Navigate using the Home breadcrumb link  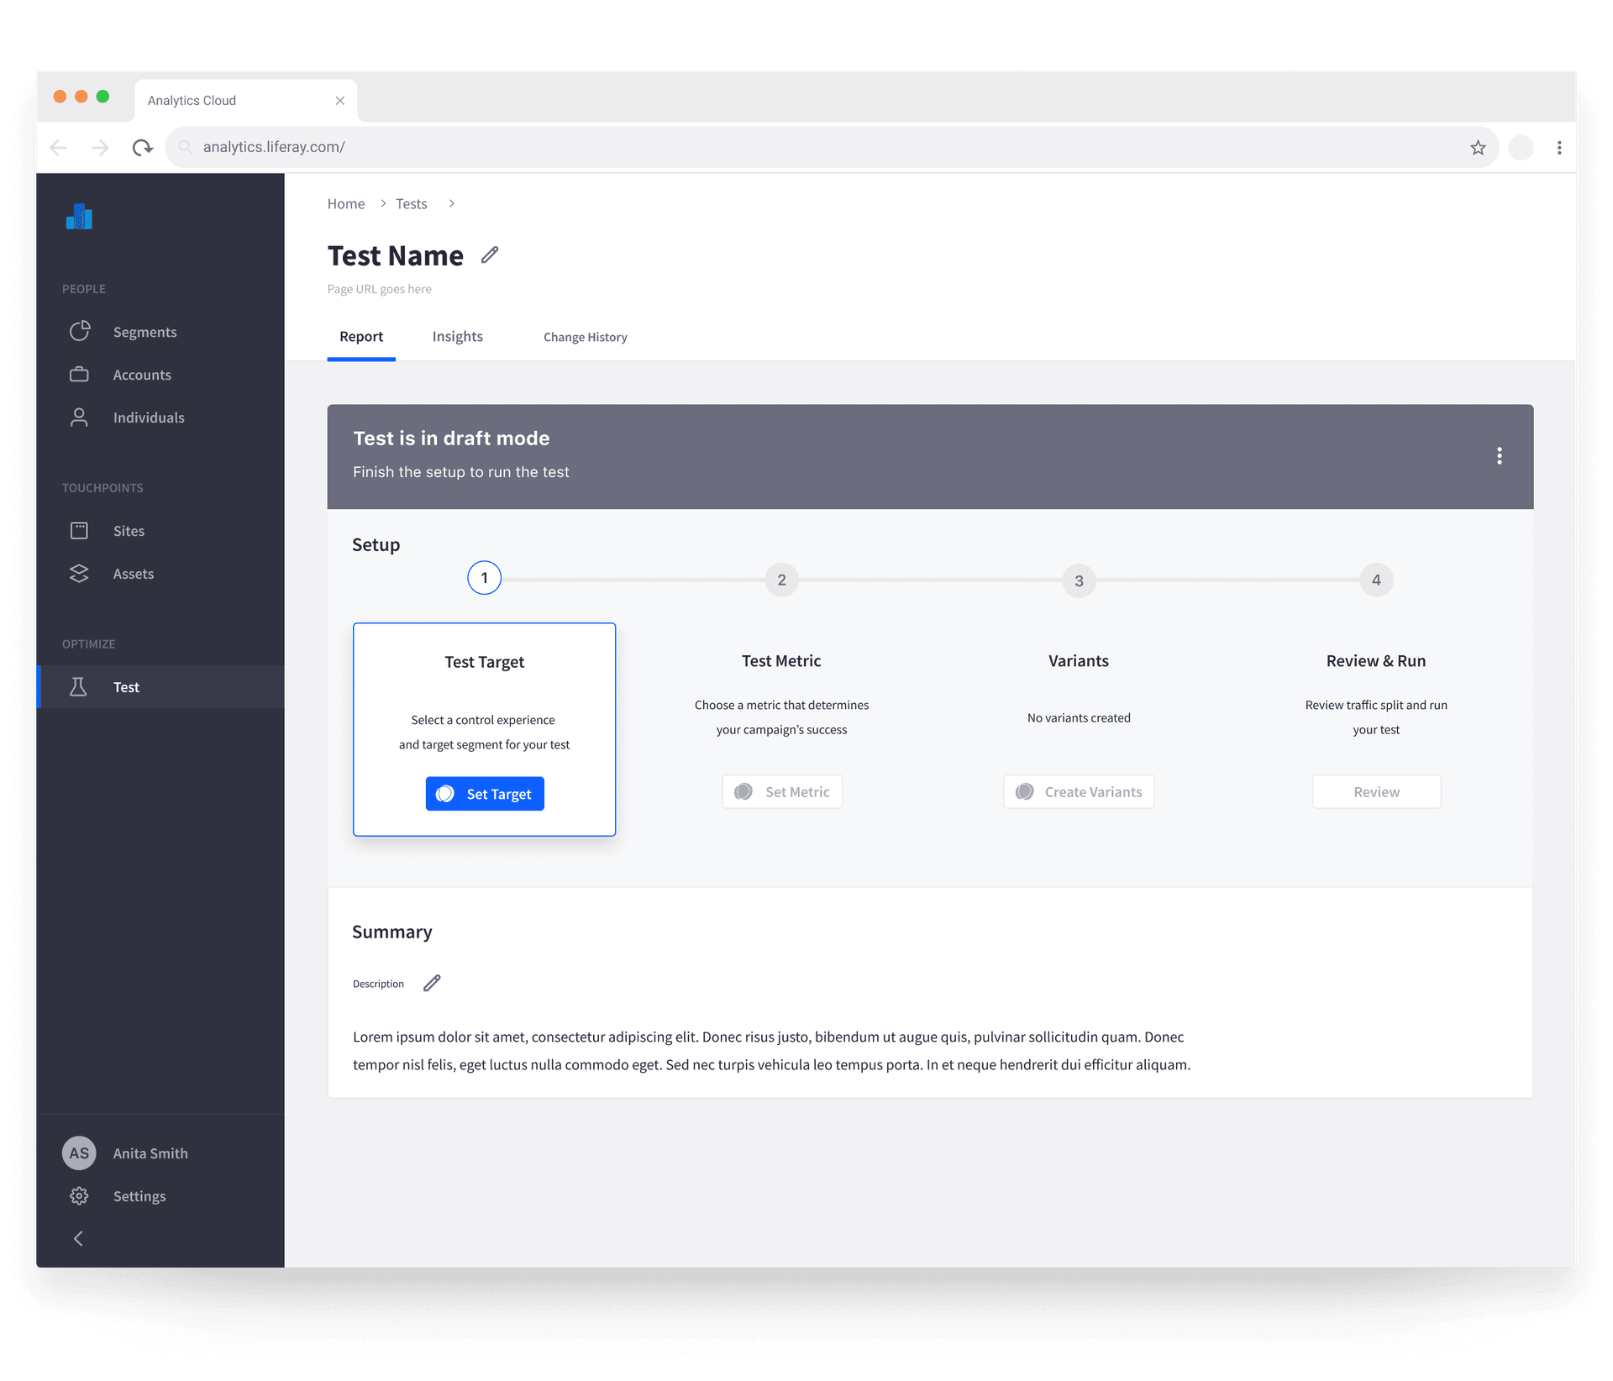click(x=345, y=203)
